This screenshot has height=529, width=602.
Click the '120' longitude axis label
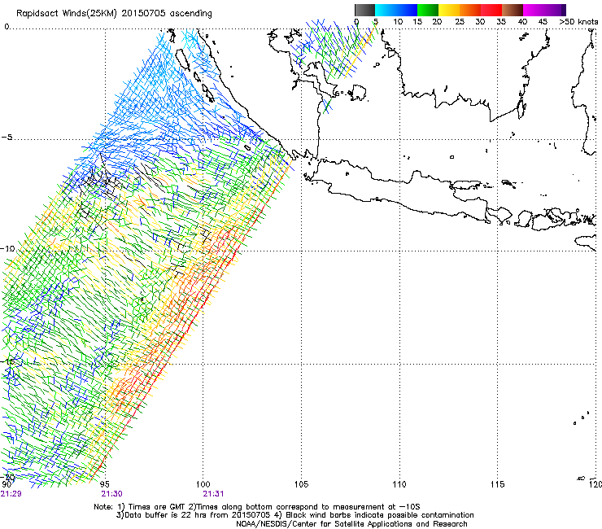(595, 484)
